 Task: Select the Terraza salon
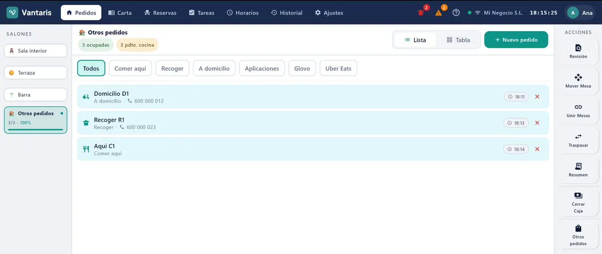36,73
